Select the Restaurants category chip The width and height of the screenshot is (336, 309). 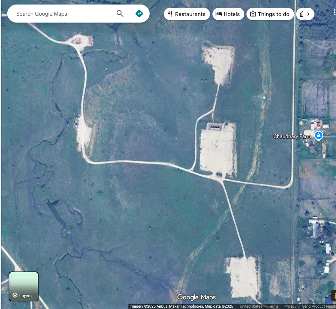(187, 14)
